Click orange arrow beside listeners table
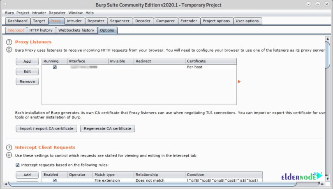Viewport: 333px width, 189px height. pyautogui.click(x=239, y=82)
